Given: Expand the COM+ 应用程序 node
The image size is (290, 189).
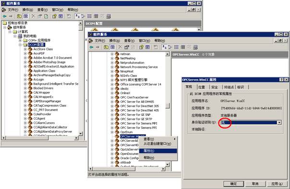Looking at the screenshot, I should coord(20,40).
